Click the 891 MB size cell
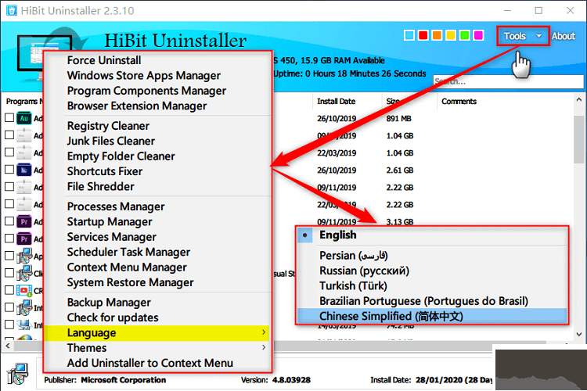Screen dimensions: 587x391 point(398,119)
